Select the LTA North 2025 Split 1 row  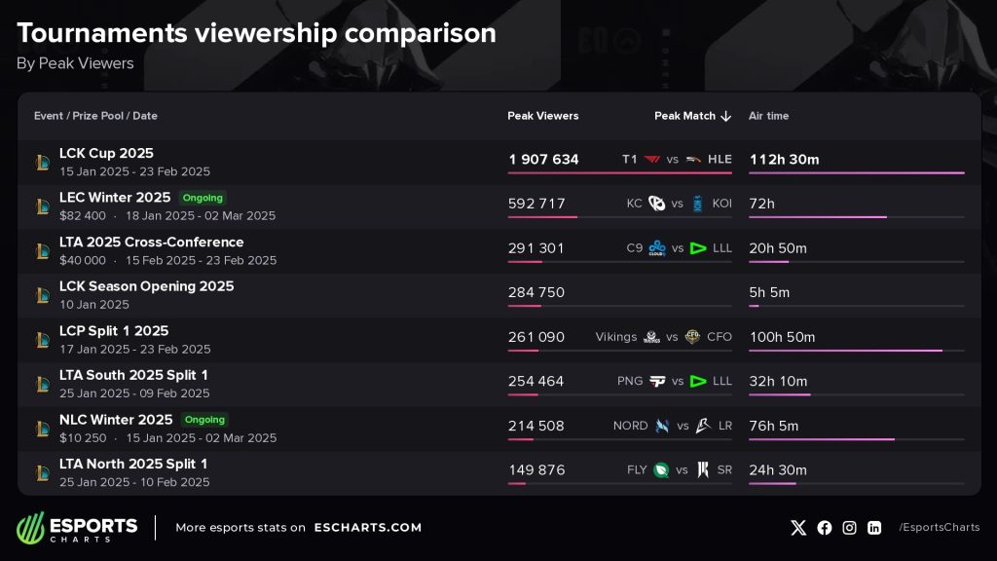click(499, 472)
